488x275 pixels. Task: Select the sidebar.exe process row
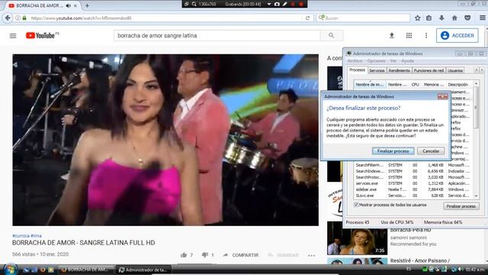pyautogui.click(x=413, y=189)
